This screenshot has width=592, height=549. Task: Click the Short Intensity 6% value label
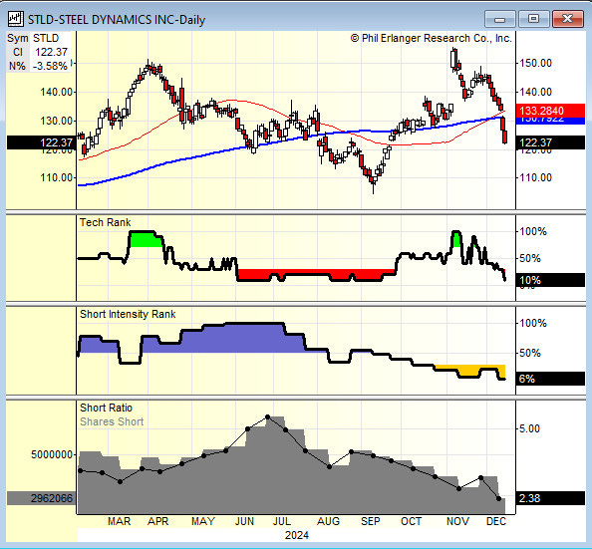coord(550,379)
